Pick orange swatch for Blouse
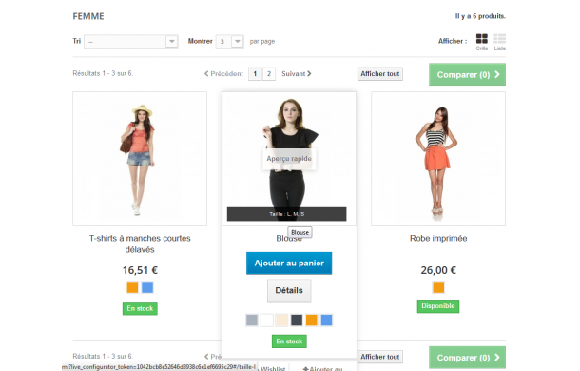 pos(312,320)
